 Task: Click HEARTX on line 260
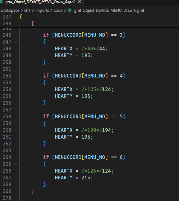tap(64, 130)
